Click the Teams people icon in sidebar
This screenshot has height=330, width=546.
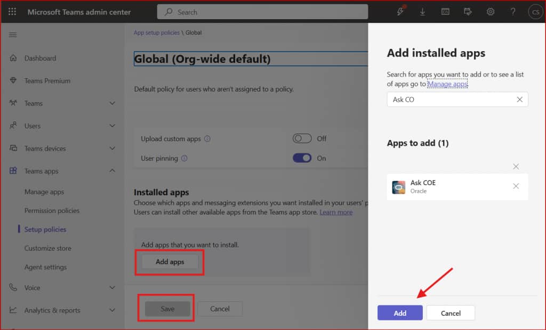point(13,103)
